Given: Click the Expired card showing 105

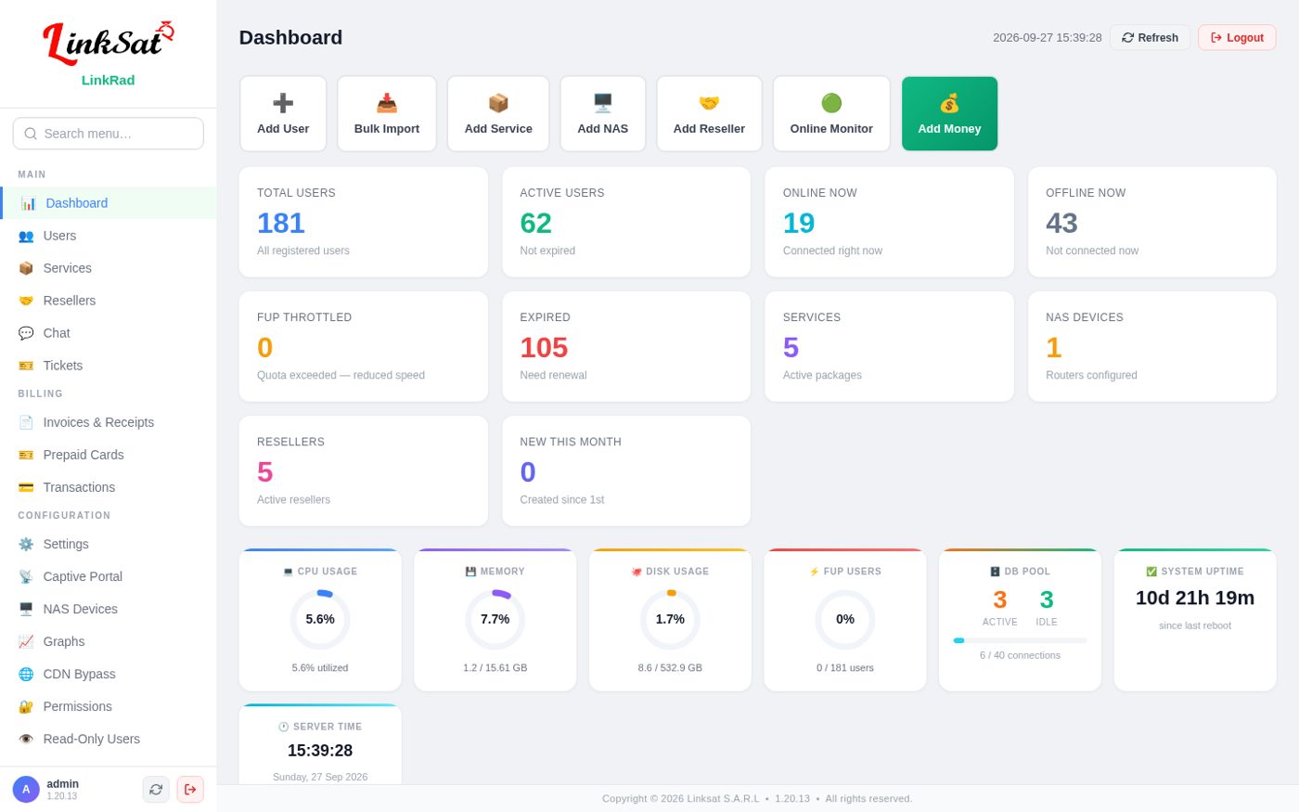Looking at the screenshot, I should [x=626, y=346].
